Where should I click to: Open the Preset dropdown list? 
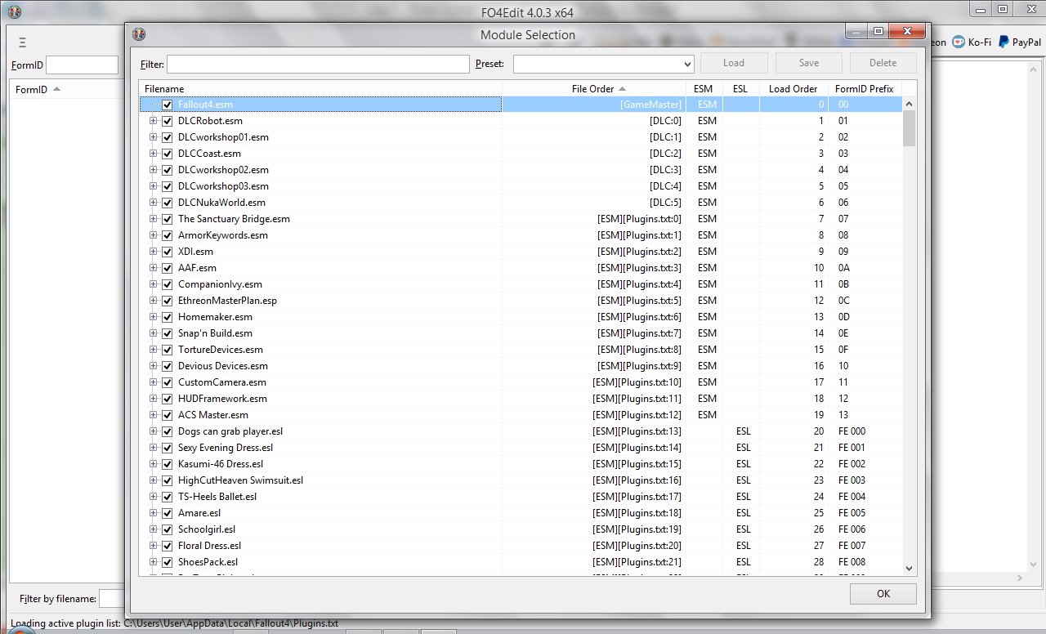tap(686, 64)
